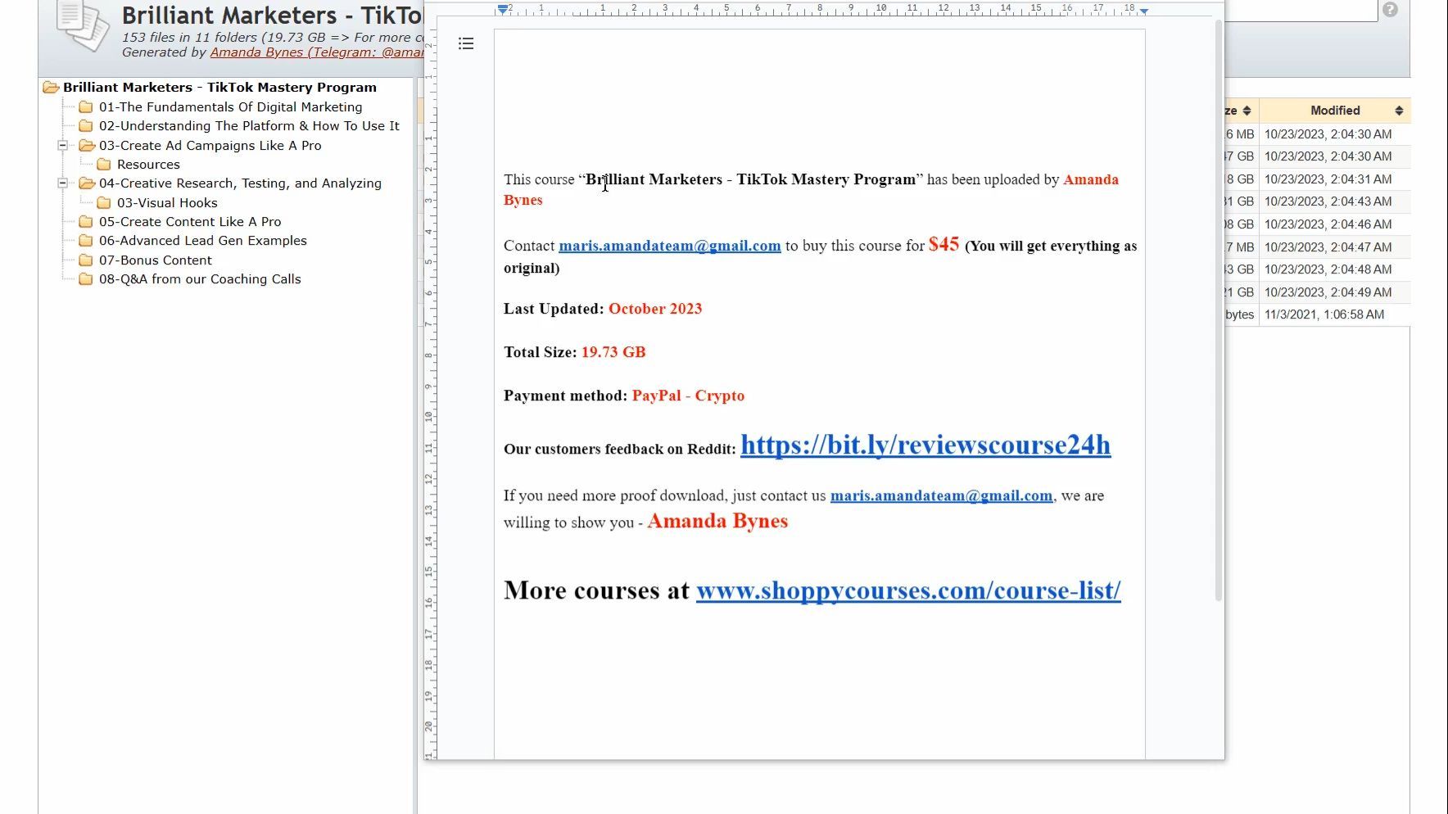Click the Modified column sort arrows
This screenshot has height=814, width=1448.
pyautogui.click(x=1399, y=111)
